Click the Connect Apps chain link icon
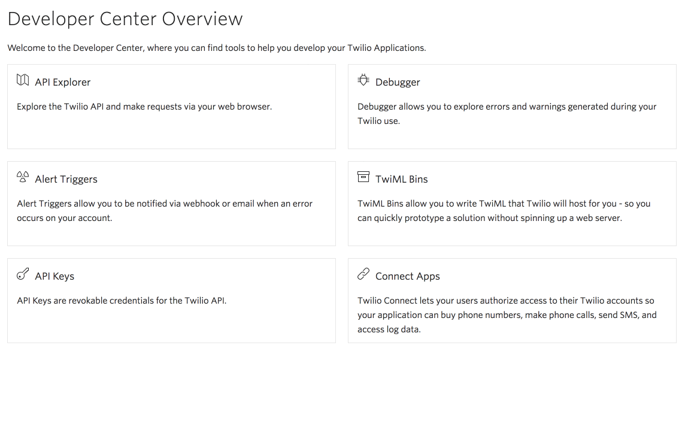 point(363,274)
